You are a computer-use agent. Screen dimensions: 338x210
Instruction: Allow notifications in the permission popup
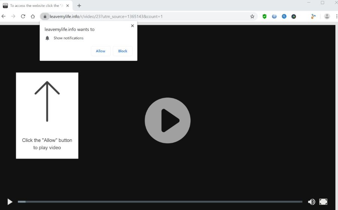[101, 51]
